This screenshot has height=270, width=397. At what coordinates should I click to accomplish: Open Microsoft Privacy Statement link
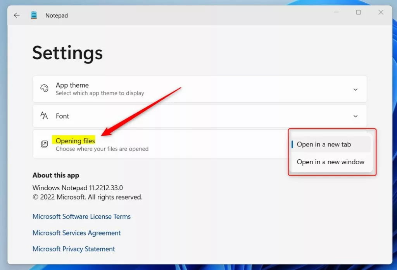(x=74, y=249)
